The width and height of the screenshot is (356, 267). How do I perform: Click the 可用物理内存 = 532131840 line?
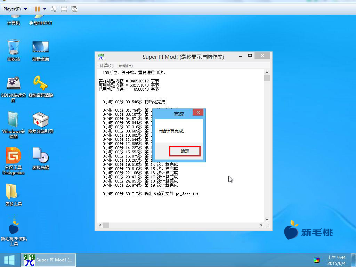129,85
